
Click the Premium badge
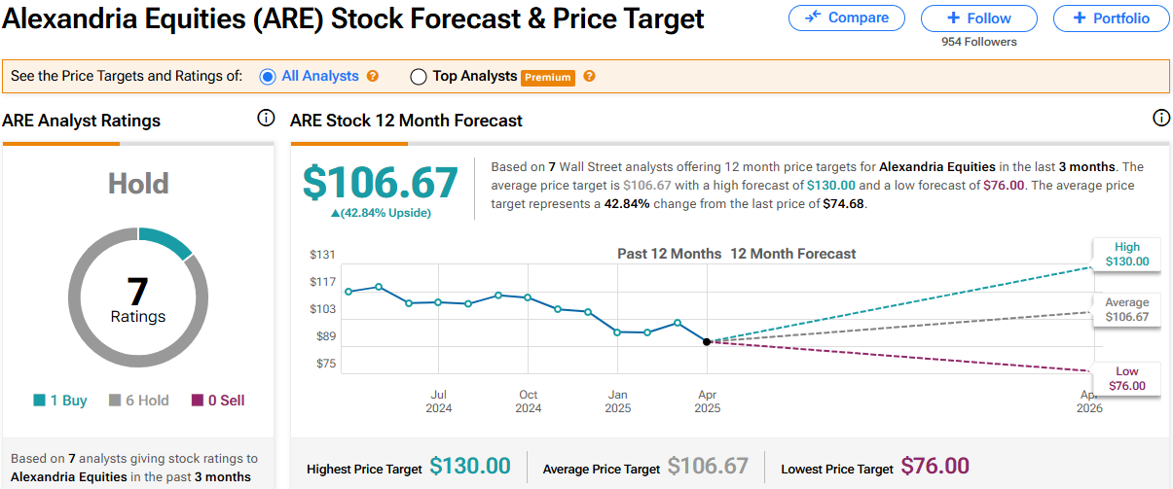pyautogui.click(x=548, y=77)
